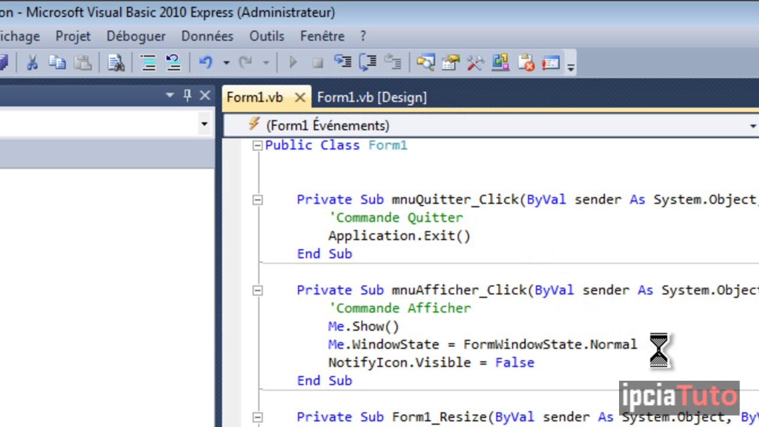Image resolution: width=759 pixels, height=427 pixels.
Task: Switch to Form1.vb [Design] tab
Action: click(372, 97)
